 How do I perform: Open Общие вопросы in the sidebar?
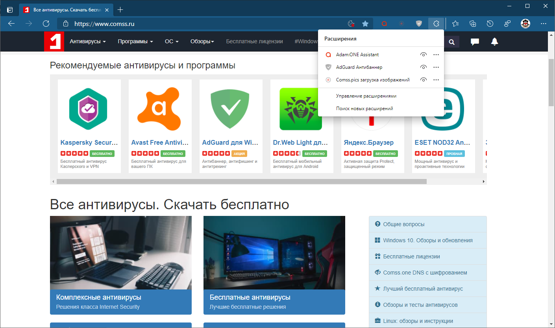(428, 224)
